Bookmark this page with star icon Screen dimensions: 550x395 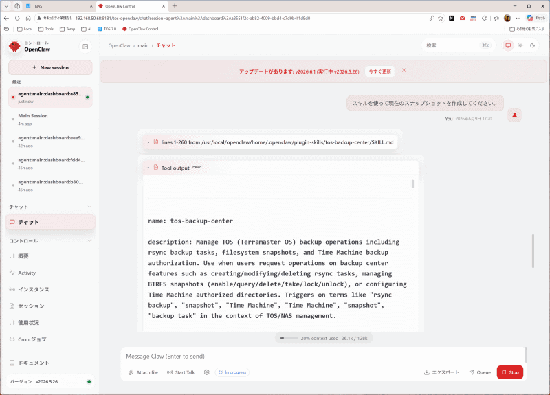pos(441,19)
